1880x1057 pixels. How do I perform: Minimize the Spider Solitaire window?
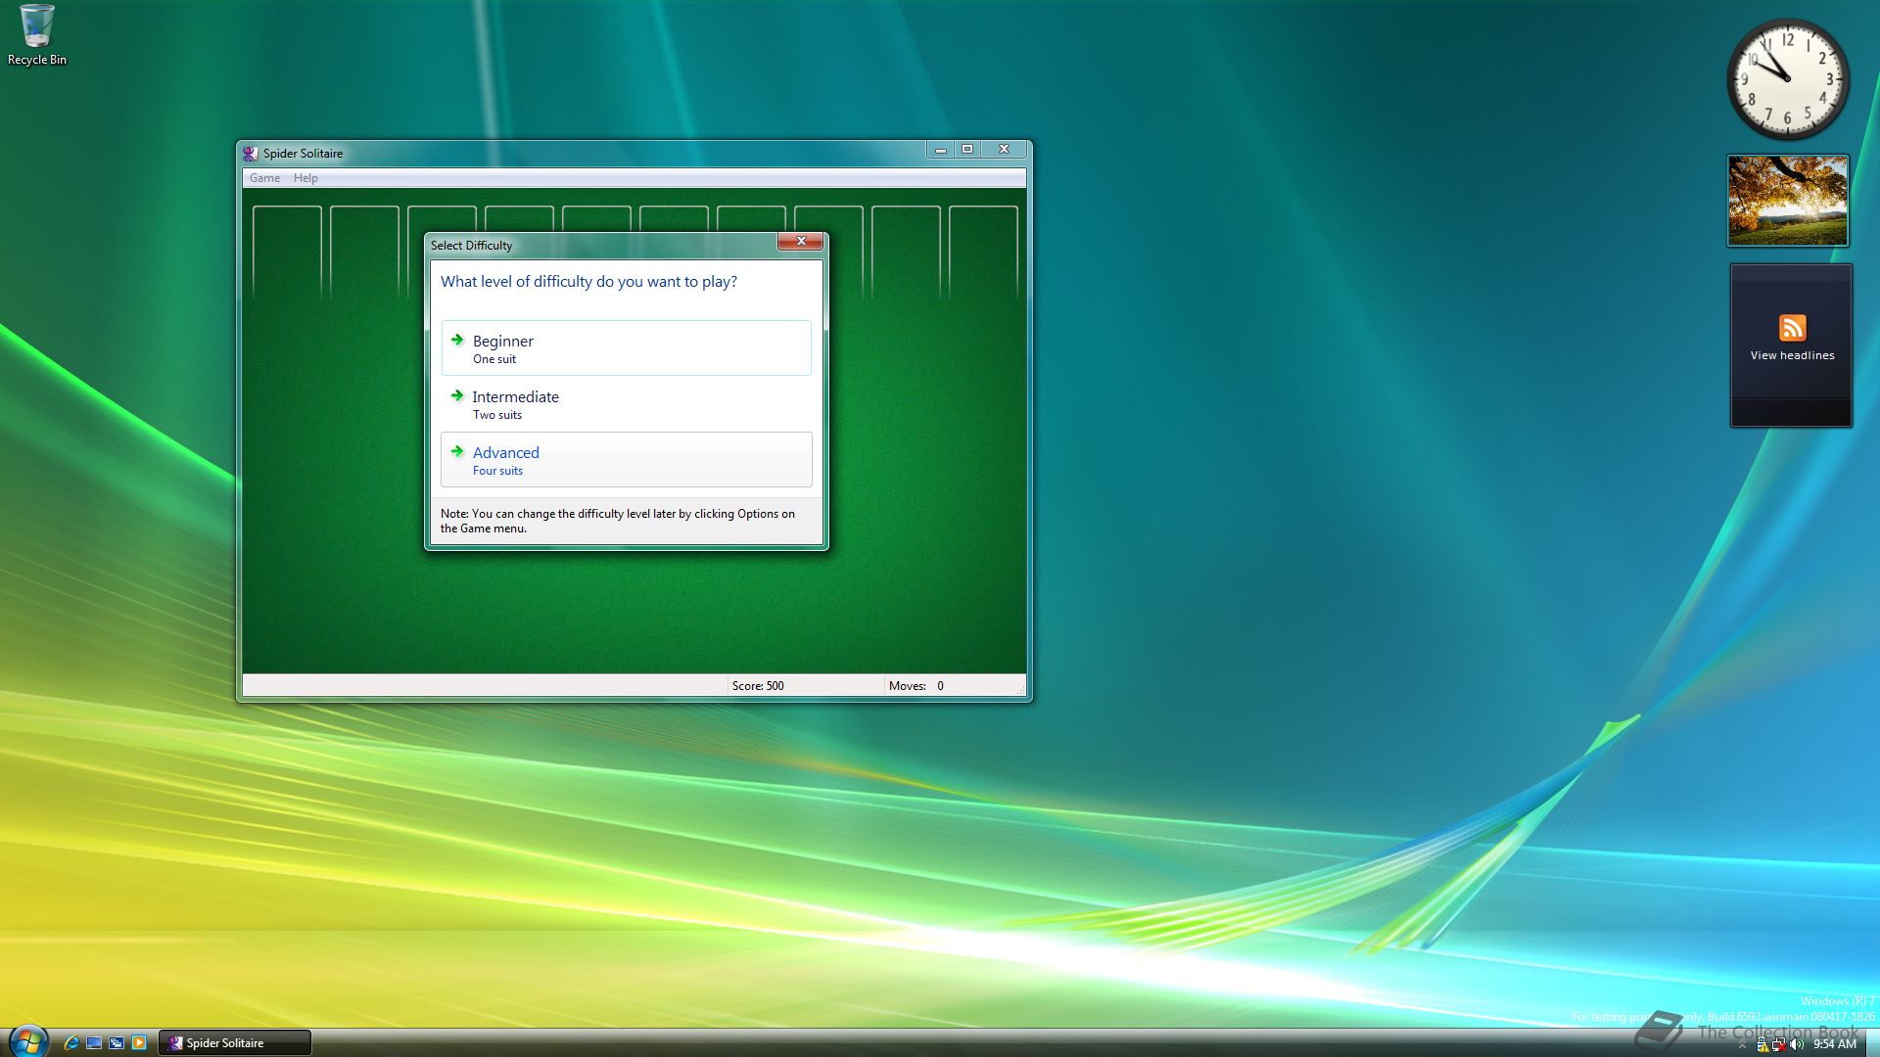point(941,150)
